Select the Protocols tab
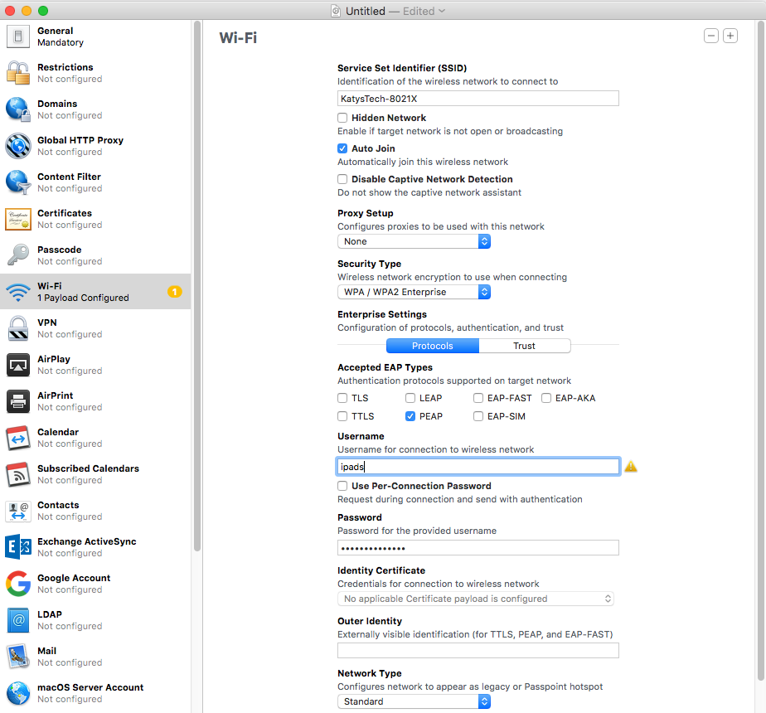 point(432,346)
